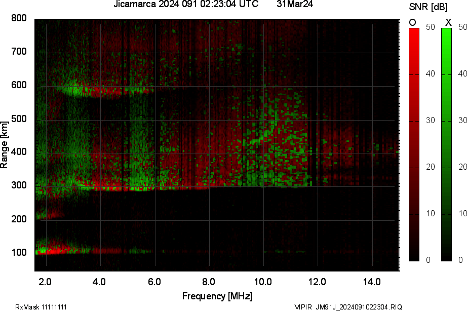Click the 10.0 MHz frequency tick label
467x311 pixels.
[x=263, y=282]
